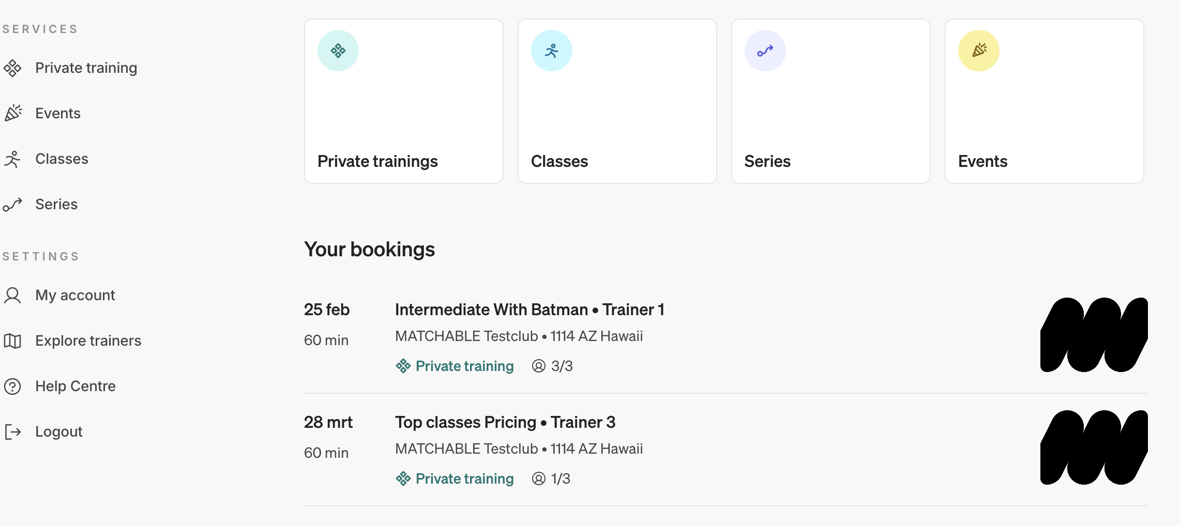
Task: Click the Private training diamond icon in sidebar
Action: click(12, 68)
